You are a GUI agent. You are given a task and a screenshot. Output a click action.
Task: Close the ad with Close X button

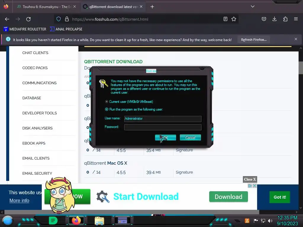(x=250, y=179)
